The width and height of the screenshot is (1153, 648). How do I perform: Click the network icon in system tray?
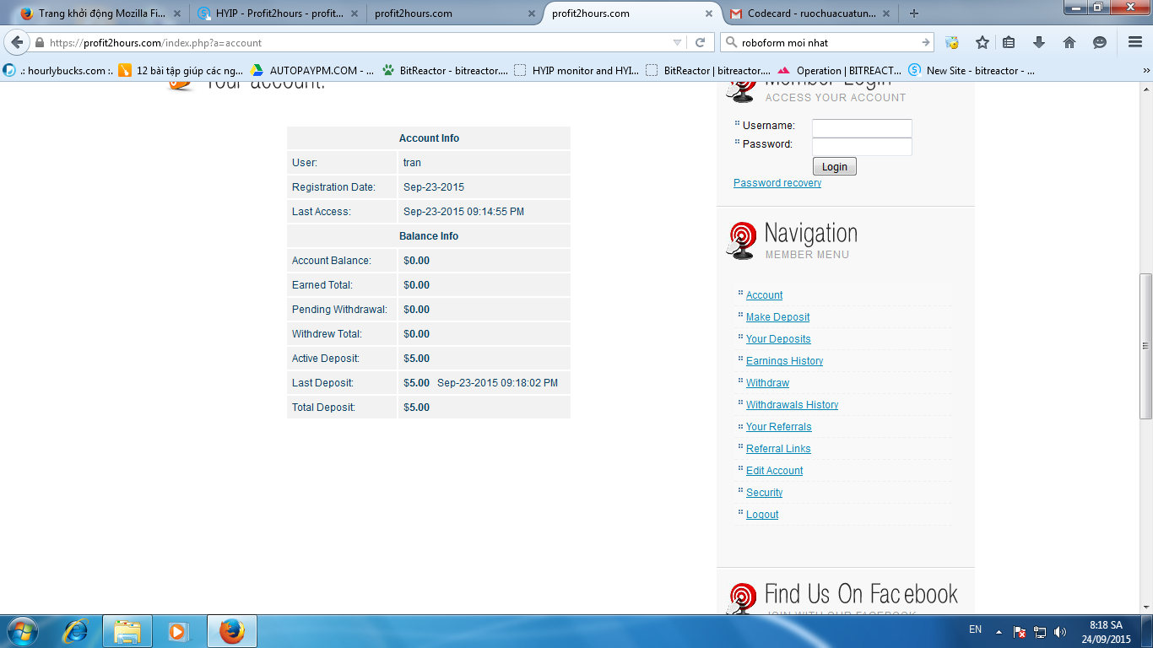[1040, 631]
